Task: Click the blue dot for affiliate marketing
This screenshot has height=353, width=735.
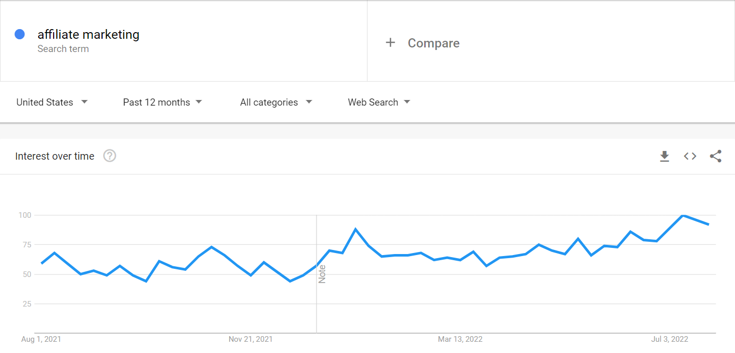Action: [20, 35]
